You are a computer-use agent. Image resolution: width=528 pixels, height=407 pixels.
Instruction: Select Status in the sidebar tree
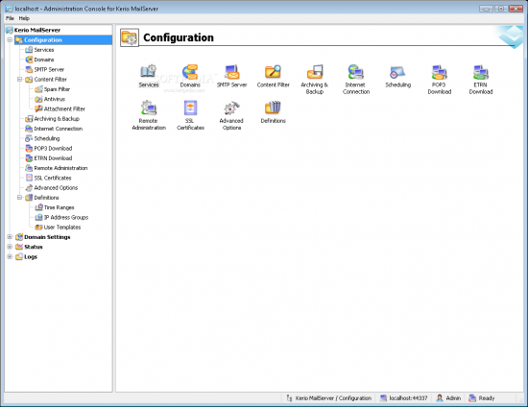[34, 247]
